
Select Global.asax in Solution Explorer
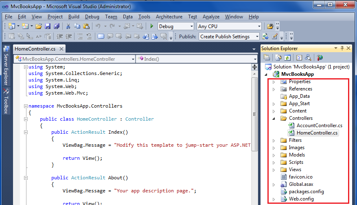coord(301,184)
